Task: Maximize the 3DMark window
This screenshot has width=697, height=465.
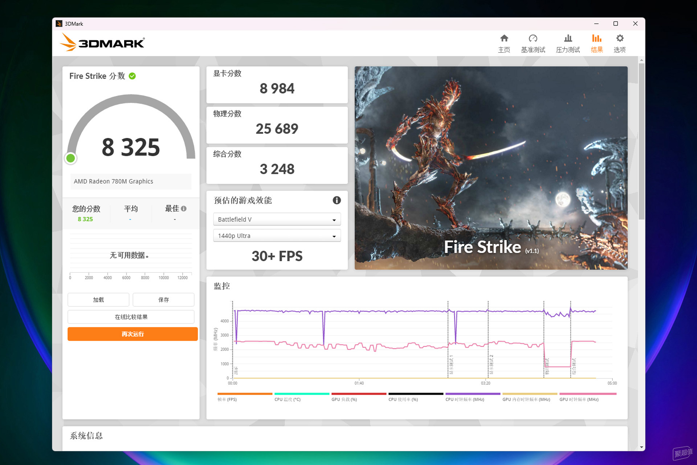Action: (616, 24)
